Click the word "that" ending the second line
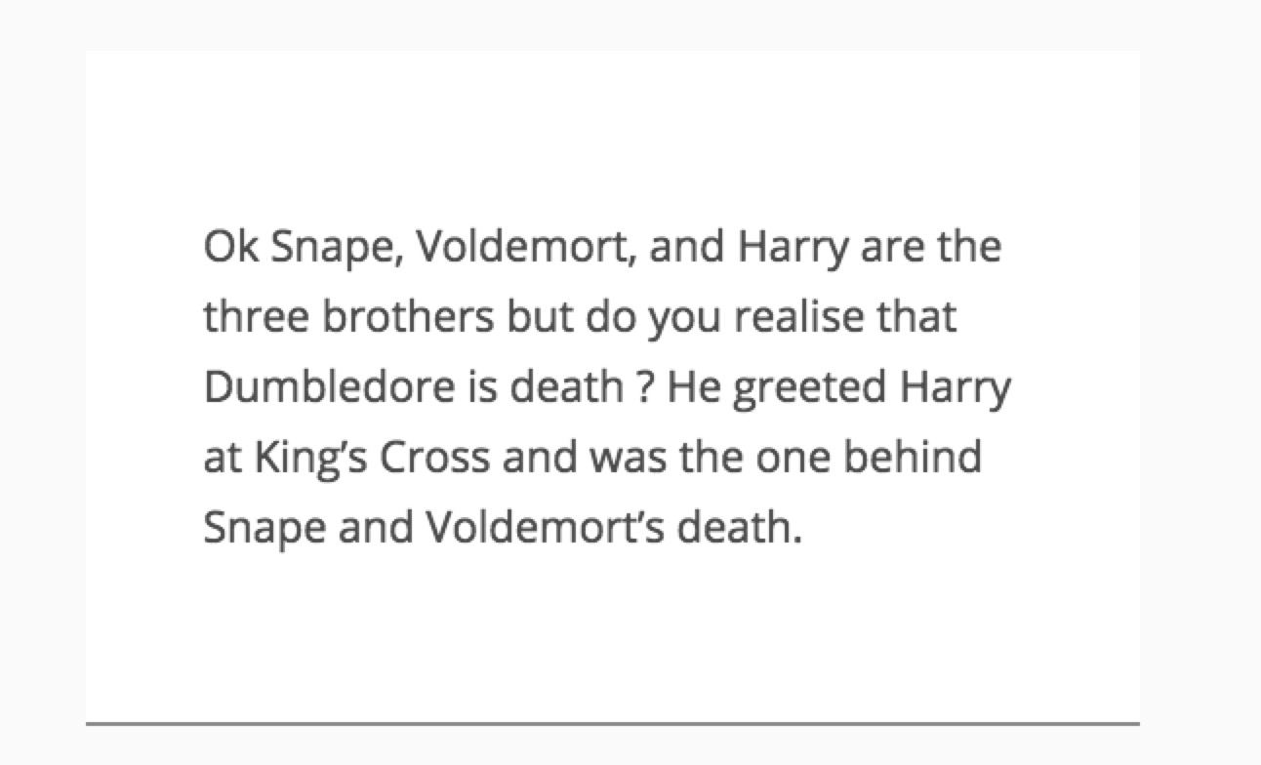Screen dimensions: 1261x765 click(x=923, y=317)
